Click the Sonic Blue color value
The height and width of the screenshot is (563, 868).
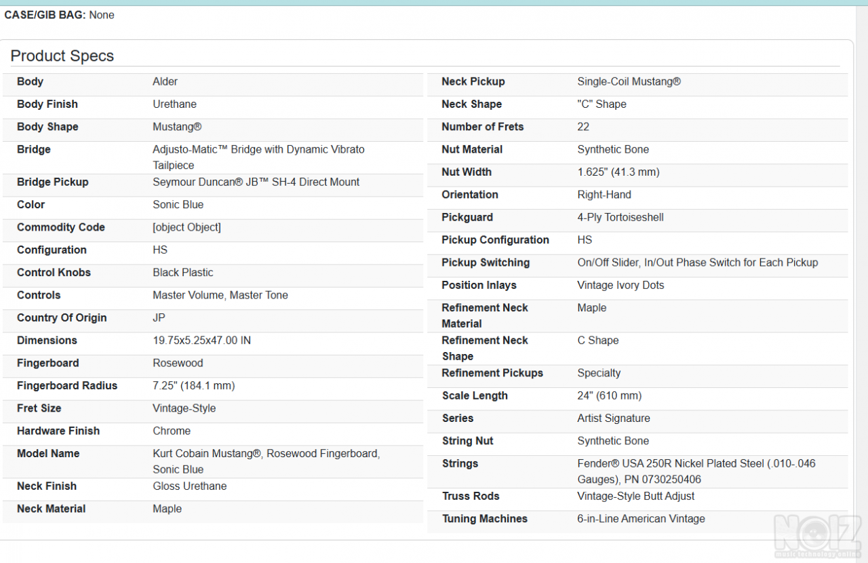tap(178, 205)
